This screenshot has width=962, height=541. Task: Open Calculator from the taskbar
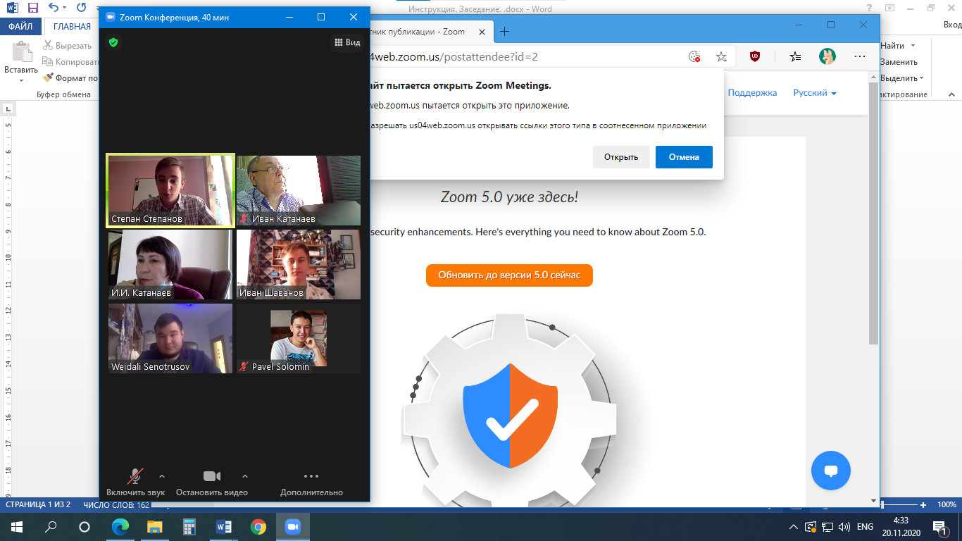(x=189, y=526)
